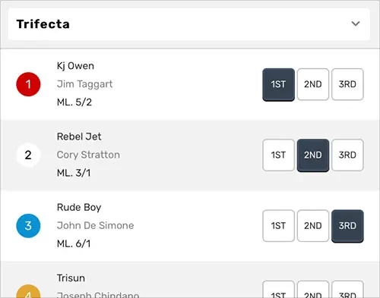Select 2ND for Trisun
This screenshot has height=298, width=380.
pyautogui.click(x=313, y=290)
